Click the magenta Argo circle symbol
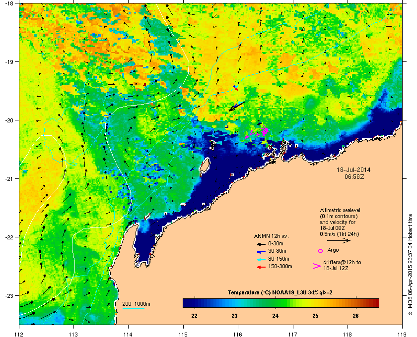 (x=321, y=251)
